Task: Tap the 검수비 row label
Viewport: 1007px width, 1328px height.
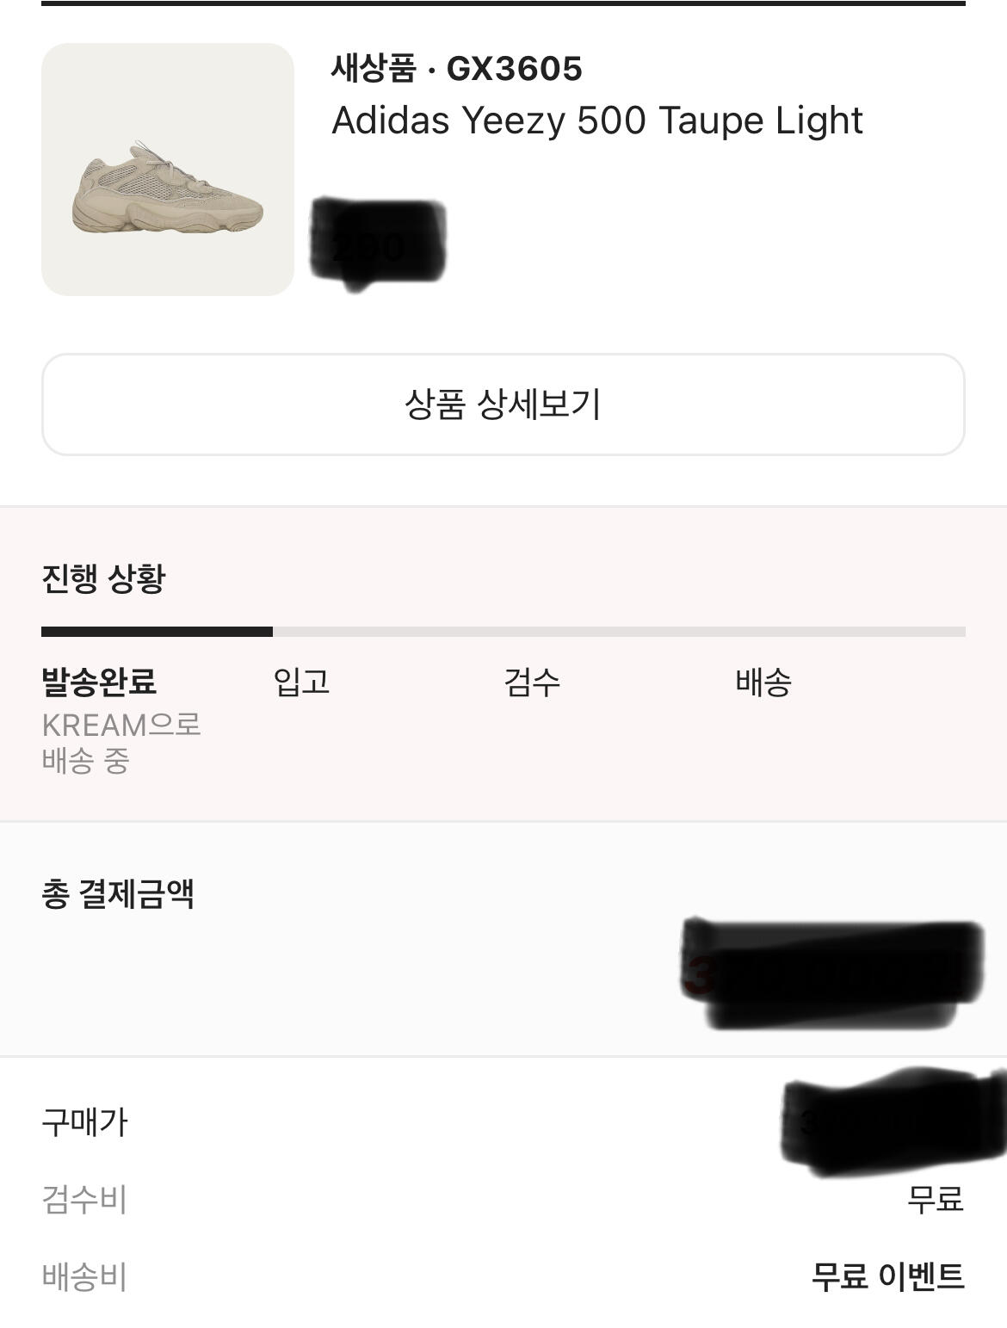Action: (x=84, y=1199)
